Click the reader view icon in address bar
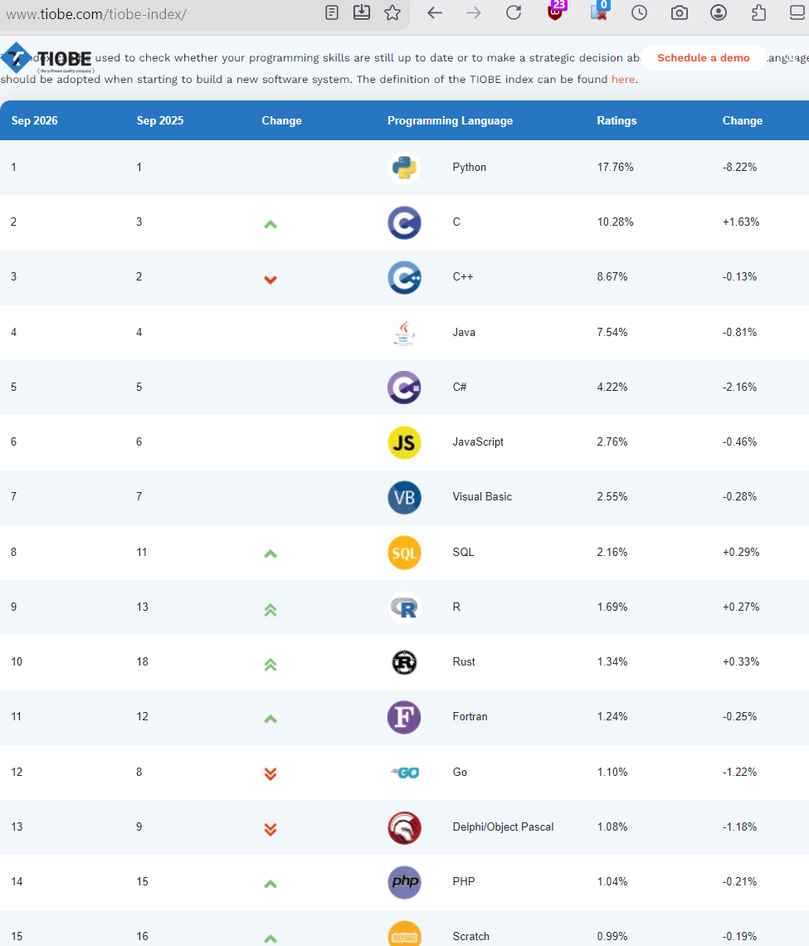The width and height of the screenshot is (809, 946). (x=332, y=12)
